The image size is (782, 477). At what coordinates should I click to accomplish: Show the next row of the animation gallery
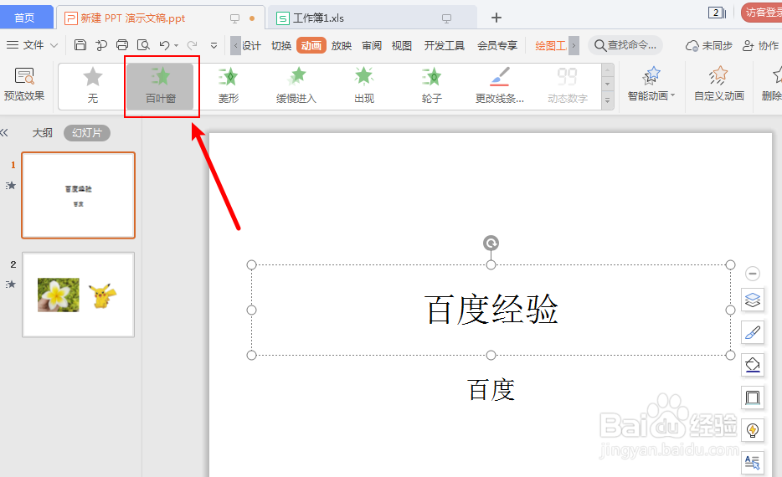[x=608, y=85]
